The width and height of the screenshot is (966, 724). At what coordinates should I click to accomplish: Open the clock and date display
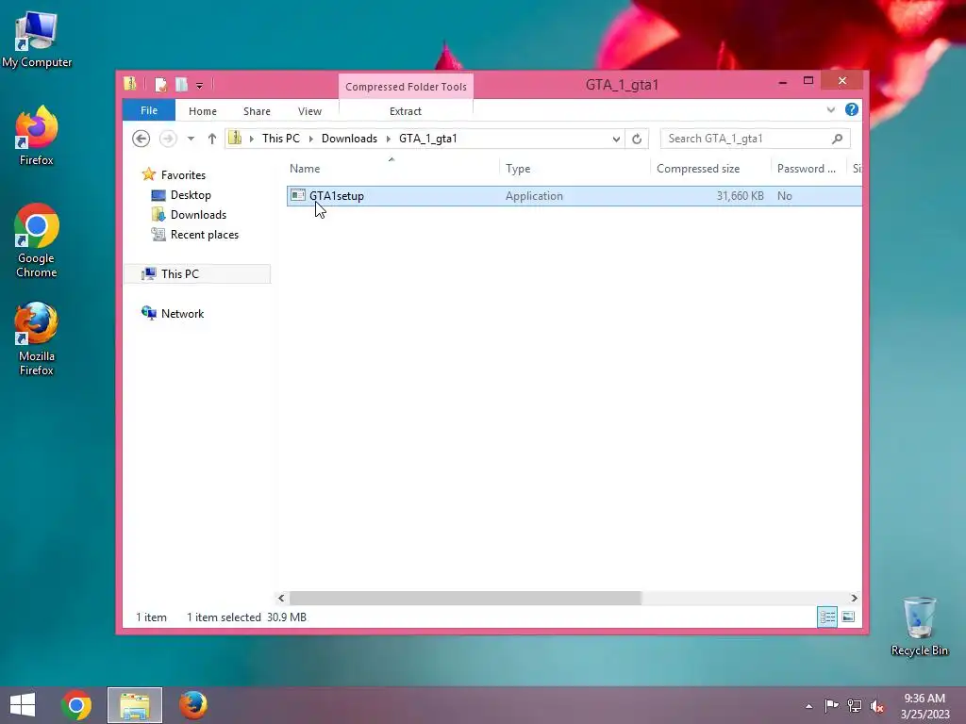[x=924, y=706]
